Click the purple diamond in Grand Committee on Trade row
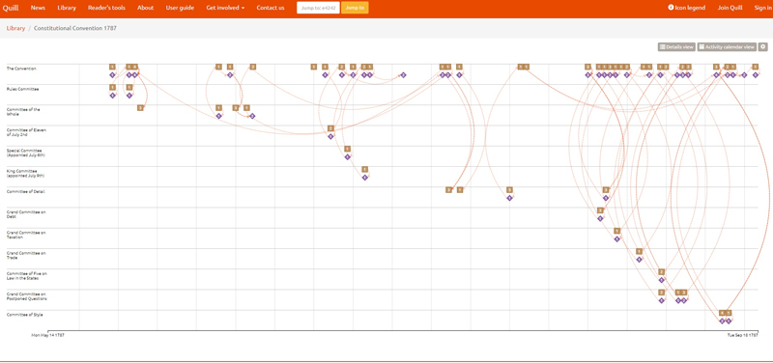Viewport: 773px width, 363px height. 640,260
